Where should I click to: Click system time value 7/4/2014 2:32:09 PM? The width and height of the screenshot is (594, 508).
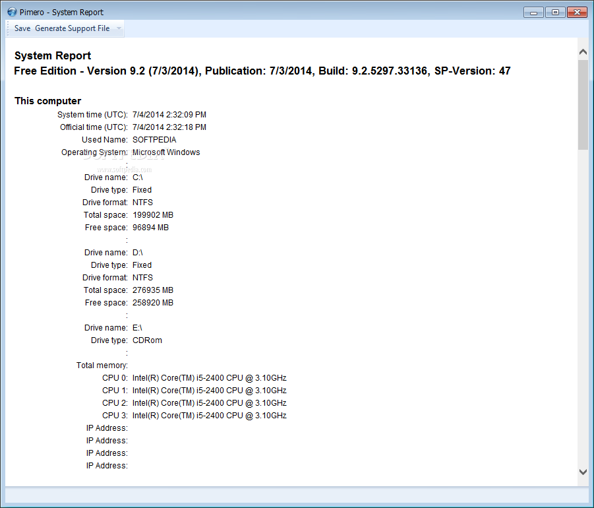(x=169, y=115)
